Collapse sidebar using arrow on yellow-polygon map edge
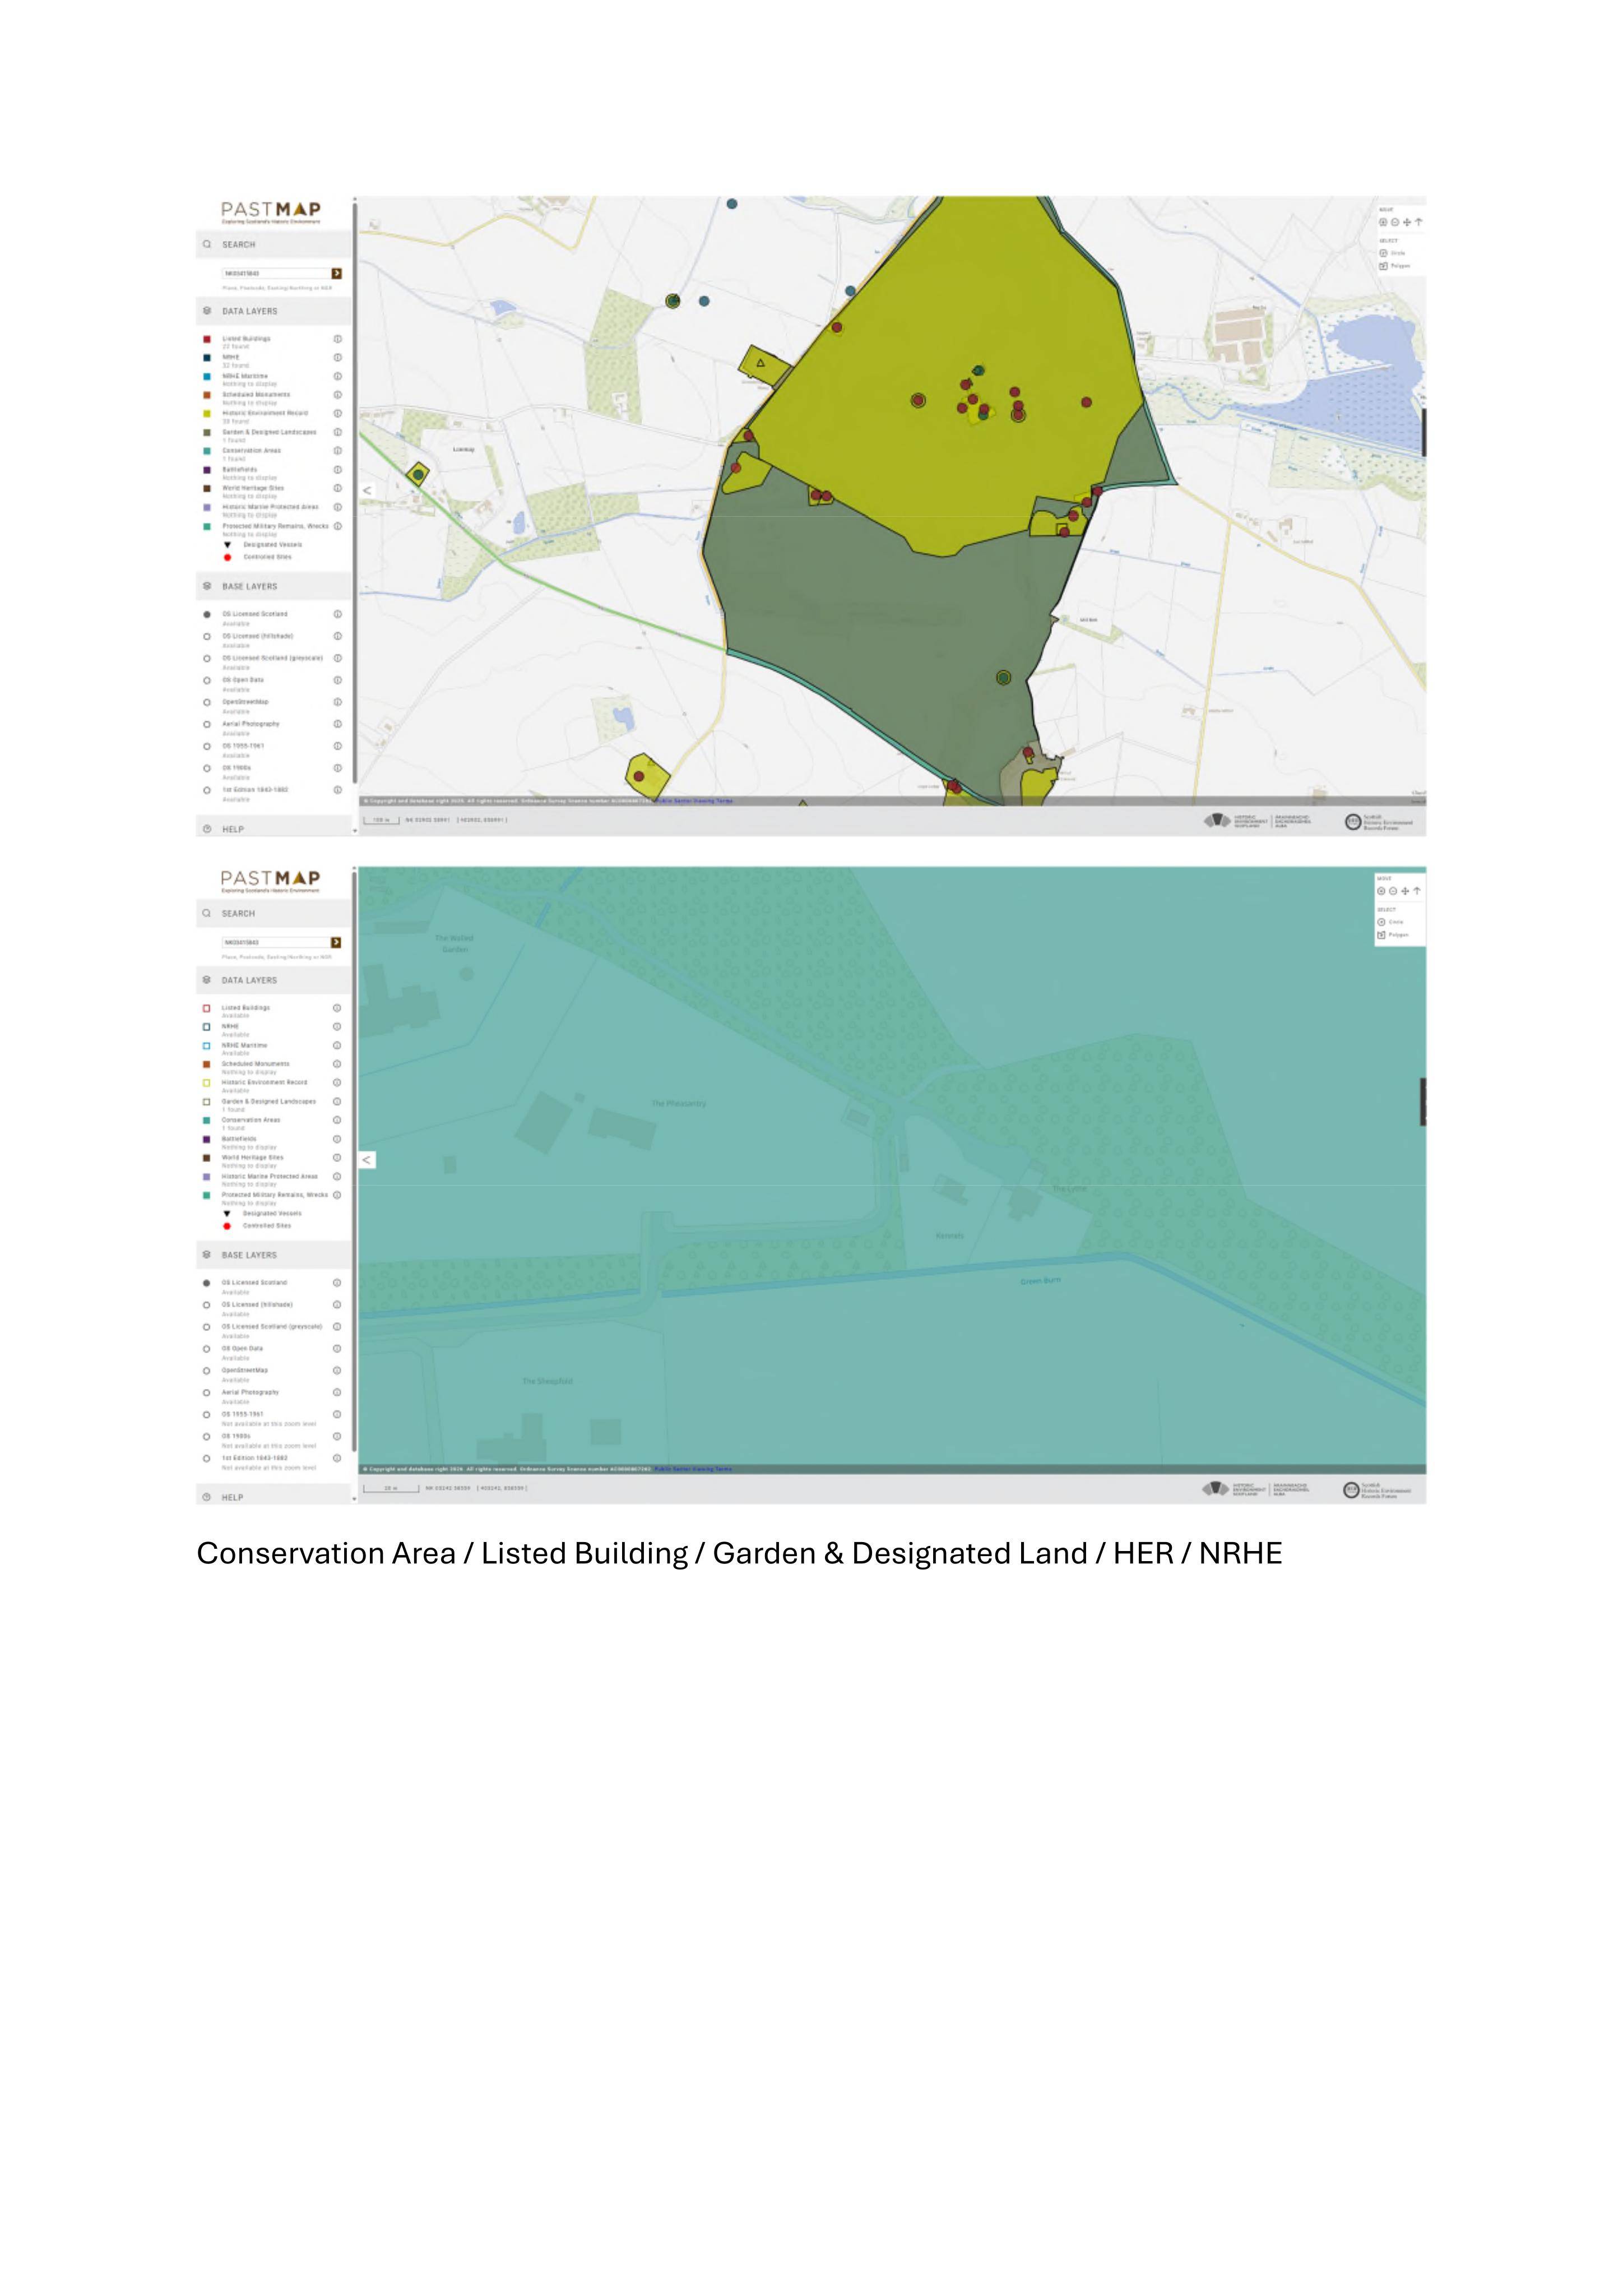The height and width of the screenshot is (2296, 1623). click(x=367, y=491)
